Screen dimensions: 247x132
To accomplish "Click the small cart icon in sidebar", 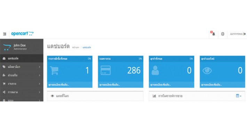I will [4, 84].
